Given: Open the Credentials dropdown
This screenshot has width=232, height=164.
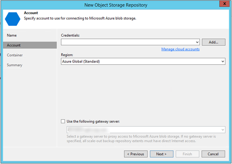Looking at the screenshot, I should tap(130, 42).
